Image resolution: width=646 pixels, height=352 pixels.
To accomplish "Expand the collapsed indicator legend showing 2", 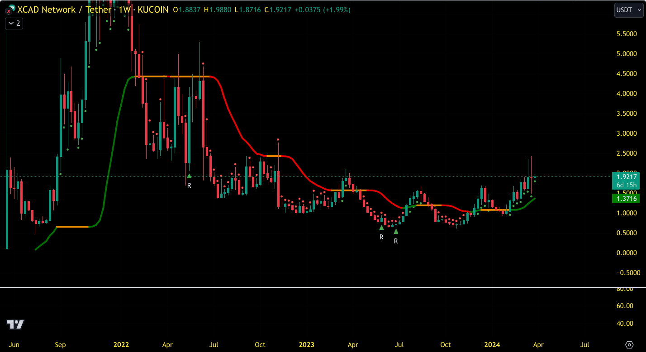I will tap(14, 23).
